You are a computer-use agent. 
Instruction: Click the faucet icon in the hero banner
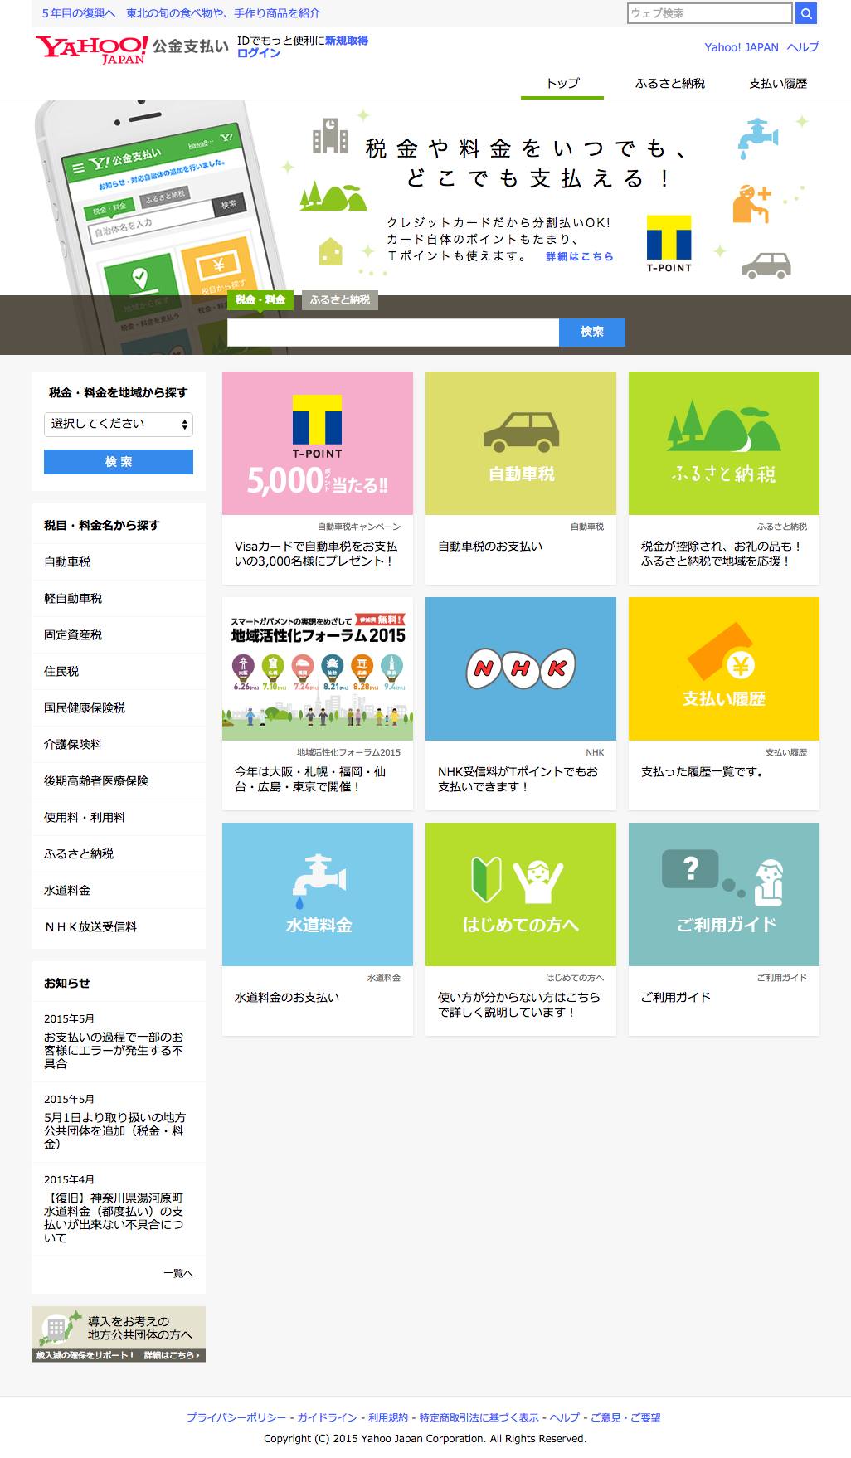[757, 139]
